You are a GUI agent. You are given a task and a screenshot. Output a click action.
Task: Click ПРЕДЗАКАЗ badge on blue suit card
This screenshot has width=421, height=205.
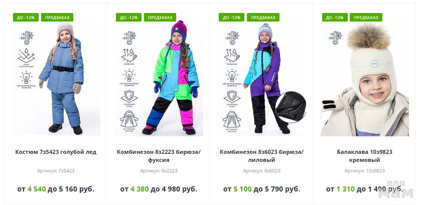point(57,18)
